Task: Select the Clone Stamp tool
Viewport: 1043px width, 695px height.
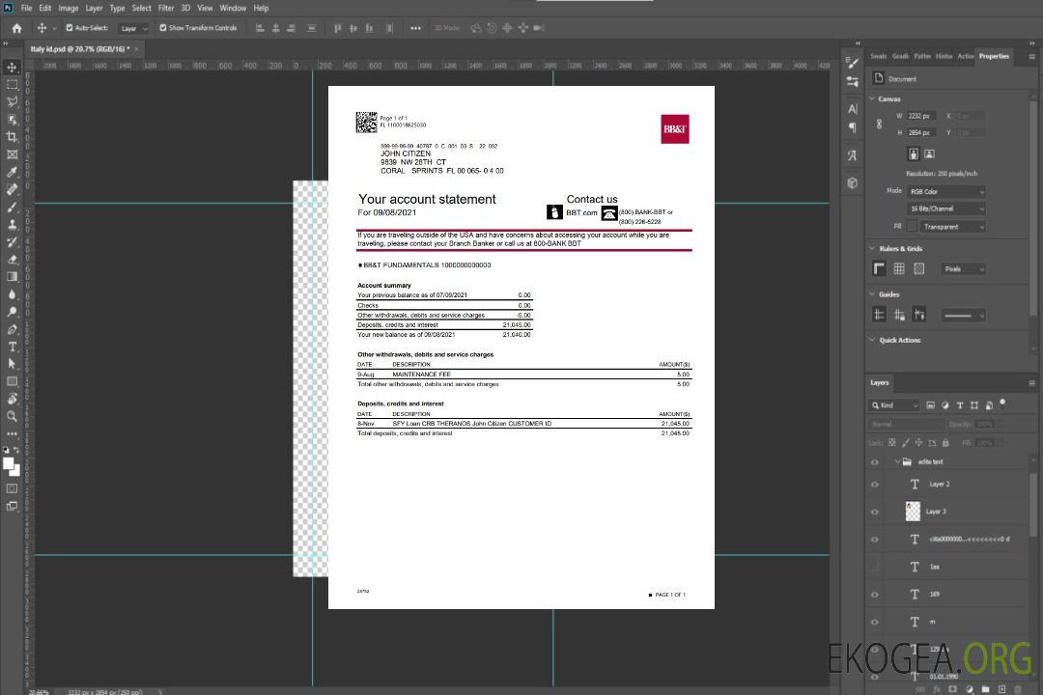Action: 12,224
